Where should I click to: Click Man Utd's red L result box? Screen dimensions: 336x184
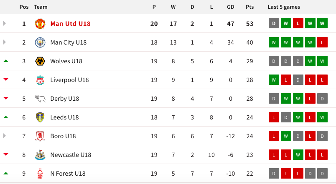[298, 23]
